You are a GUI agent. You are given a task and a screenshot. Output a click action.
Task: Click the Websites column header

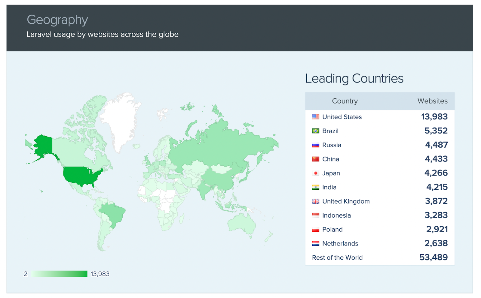point(432,101)
